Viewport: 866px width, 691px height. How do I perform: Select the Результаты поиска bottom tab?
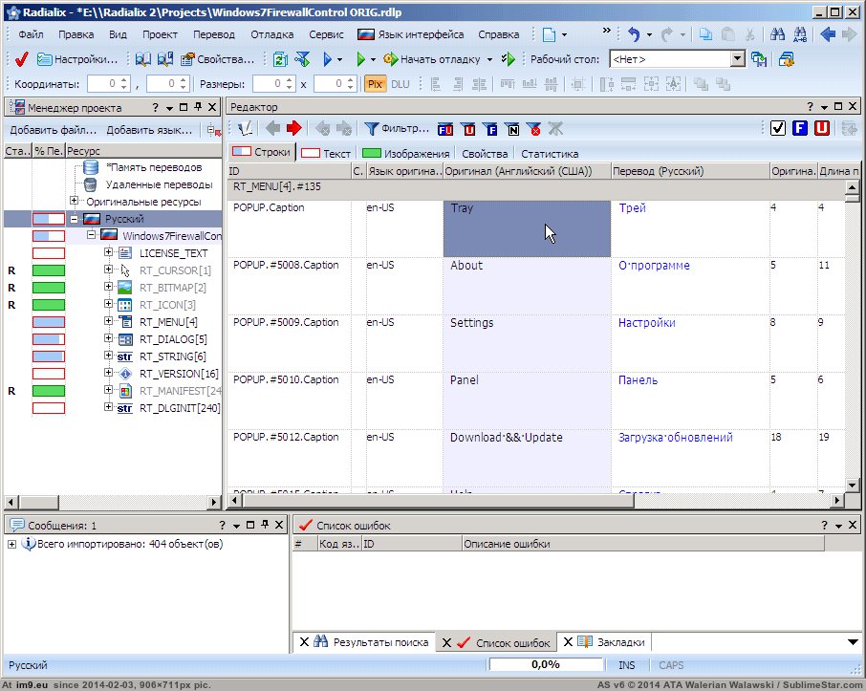pos(364,642)
